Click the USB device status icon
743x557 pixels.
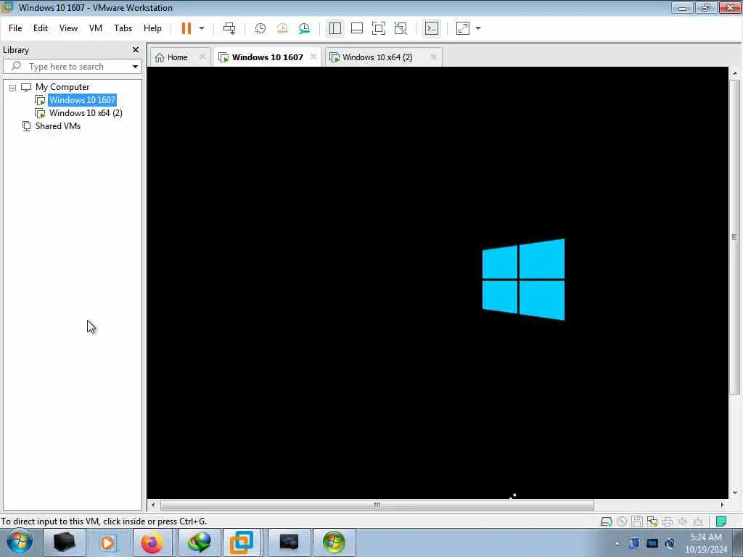tap(698, 521)
